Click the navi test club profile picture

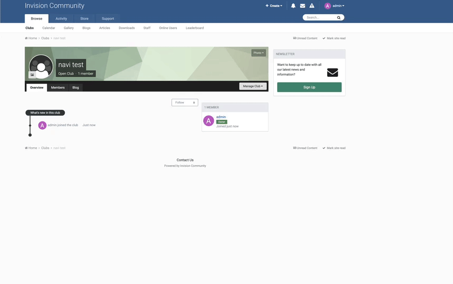[41, 67]
